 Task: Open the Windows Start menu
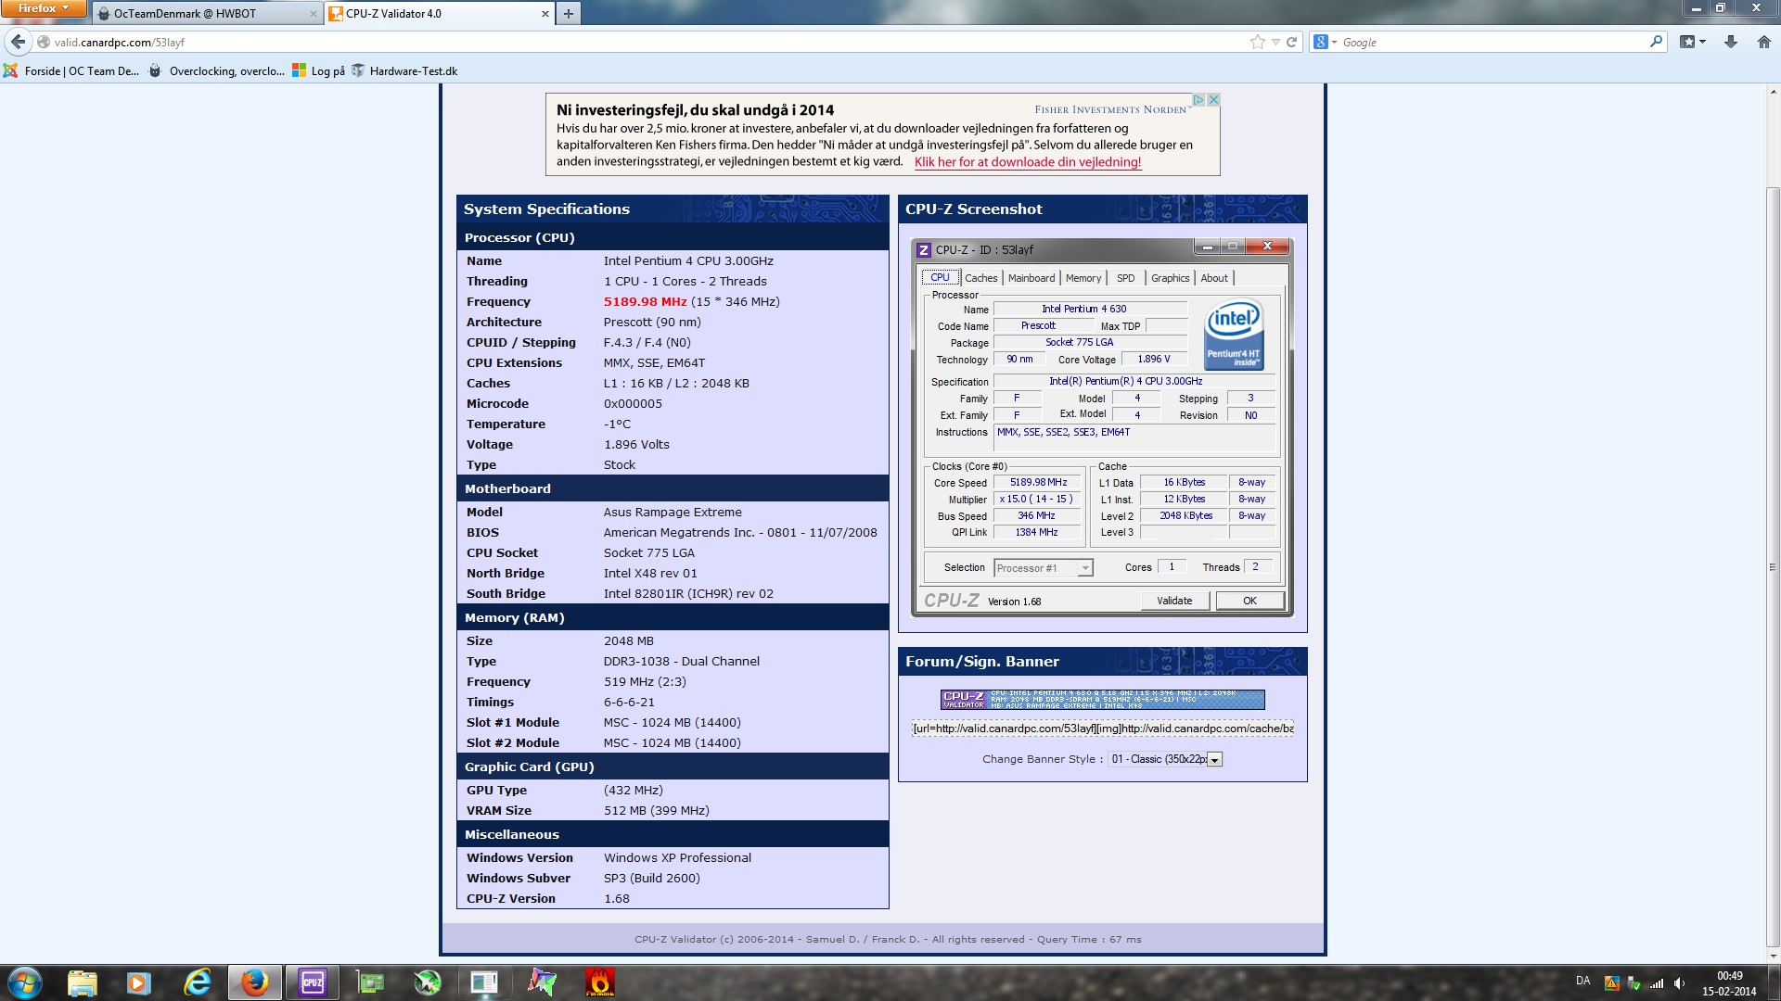[25, 982]
